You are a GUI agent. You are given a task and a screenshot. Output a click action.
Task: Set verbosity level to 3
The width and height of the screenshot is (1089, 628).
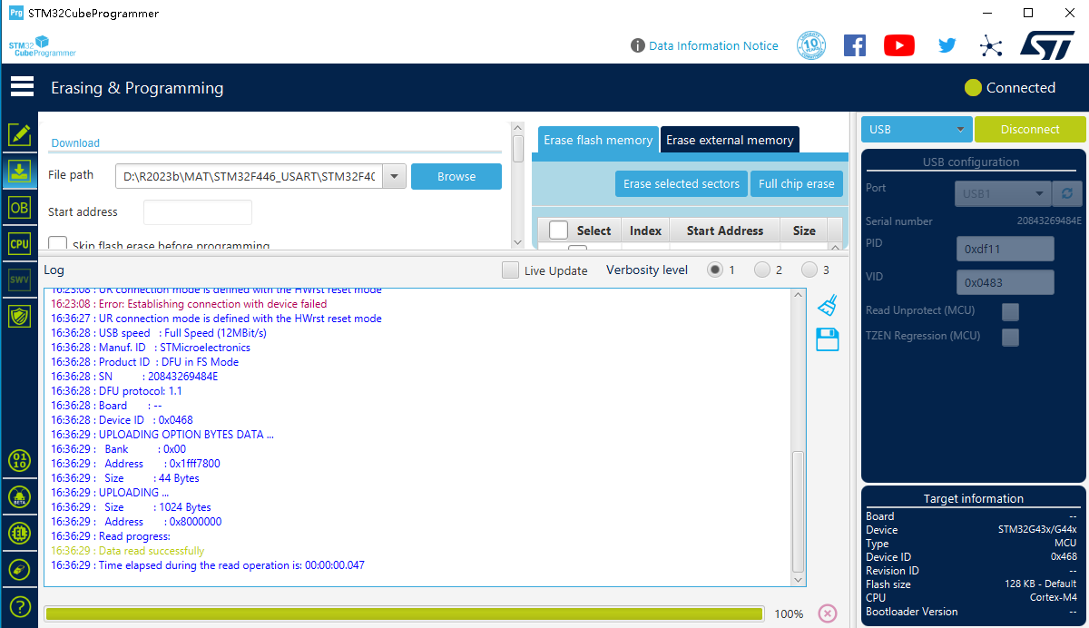point(809,270)
